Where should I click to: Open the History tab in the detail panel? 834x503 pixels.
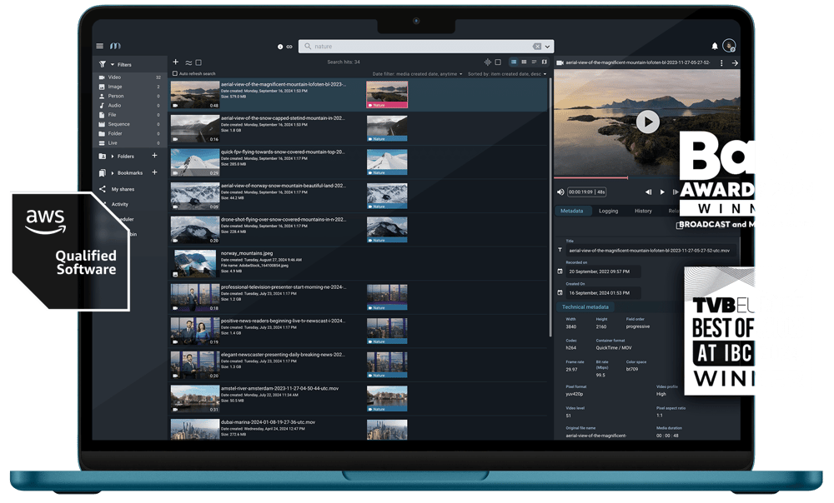tap(644, 211)
